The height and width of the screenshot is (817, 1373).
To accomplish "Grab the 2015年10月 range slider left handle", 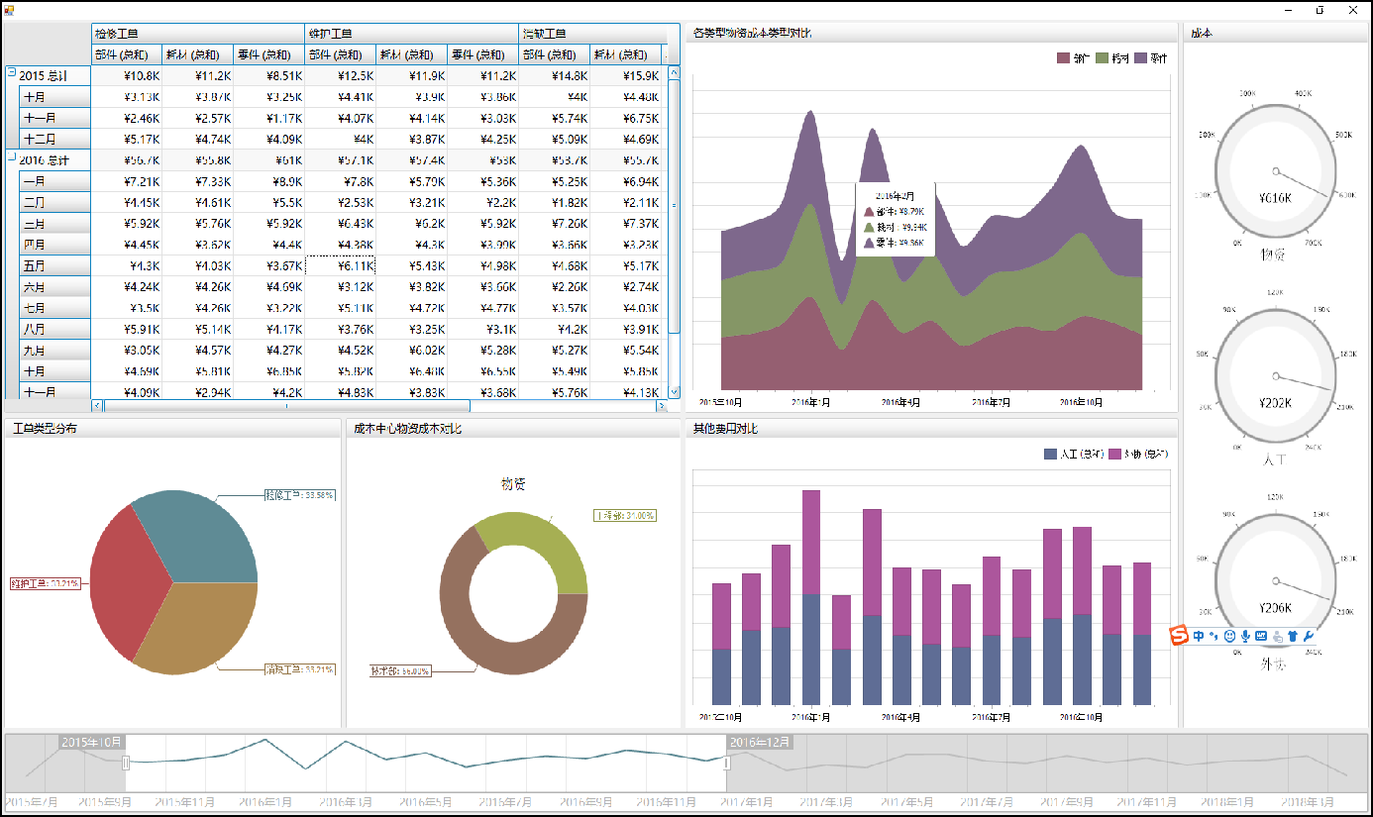I will (x=126, y=763).
